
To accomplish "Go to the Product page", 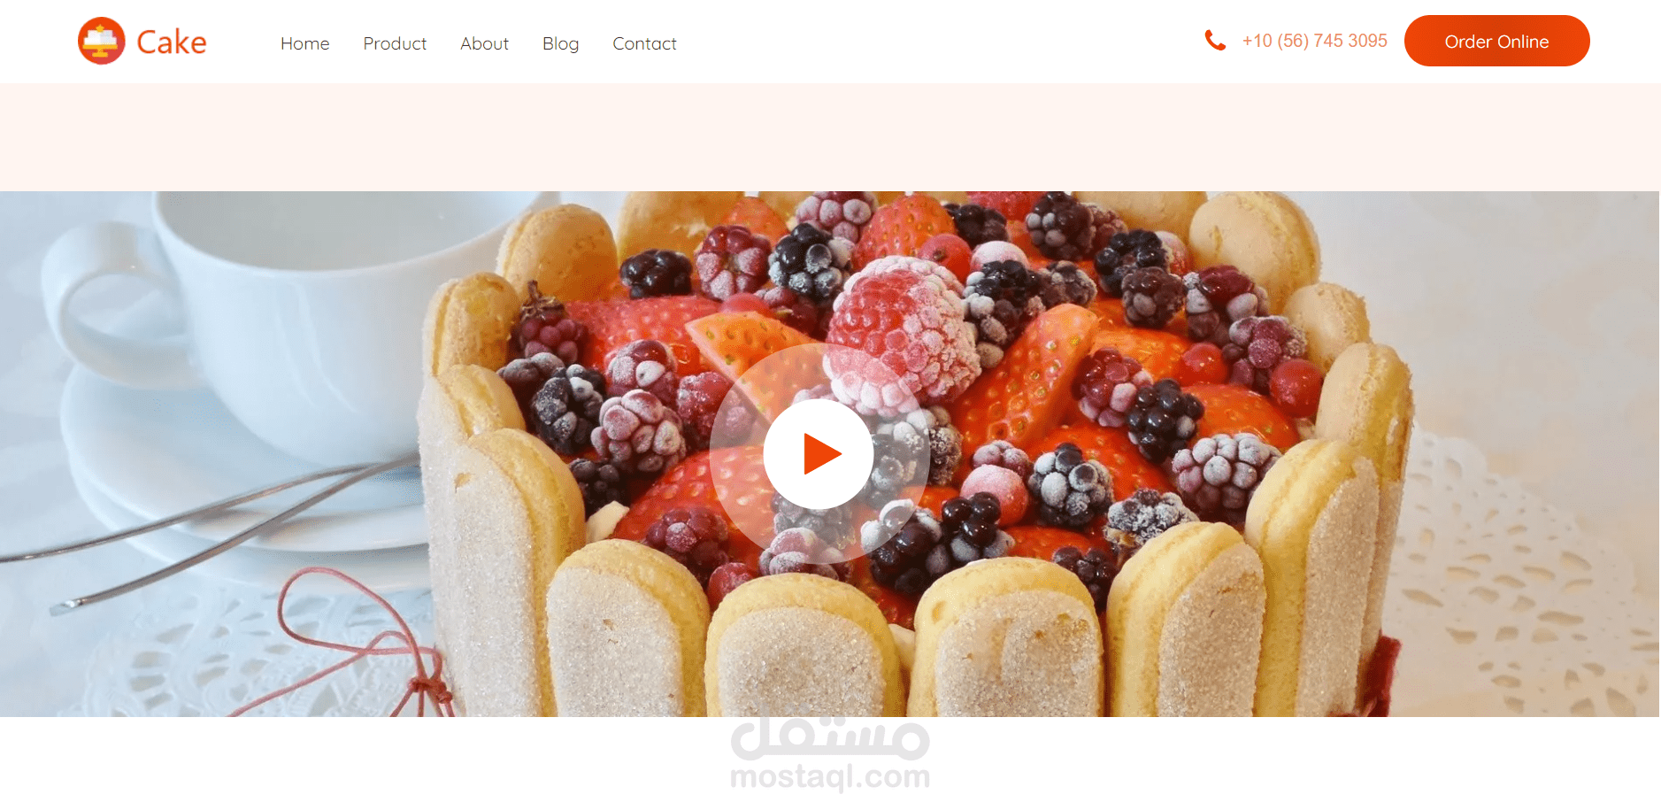I will click(x=395, y=43).
